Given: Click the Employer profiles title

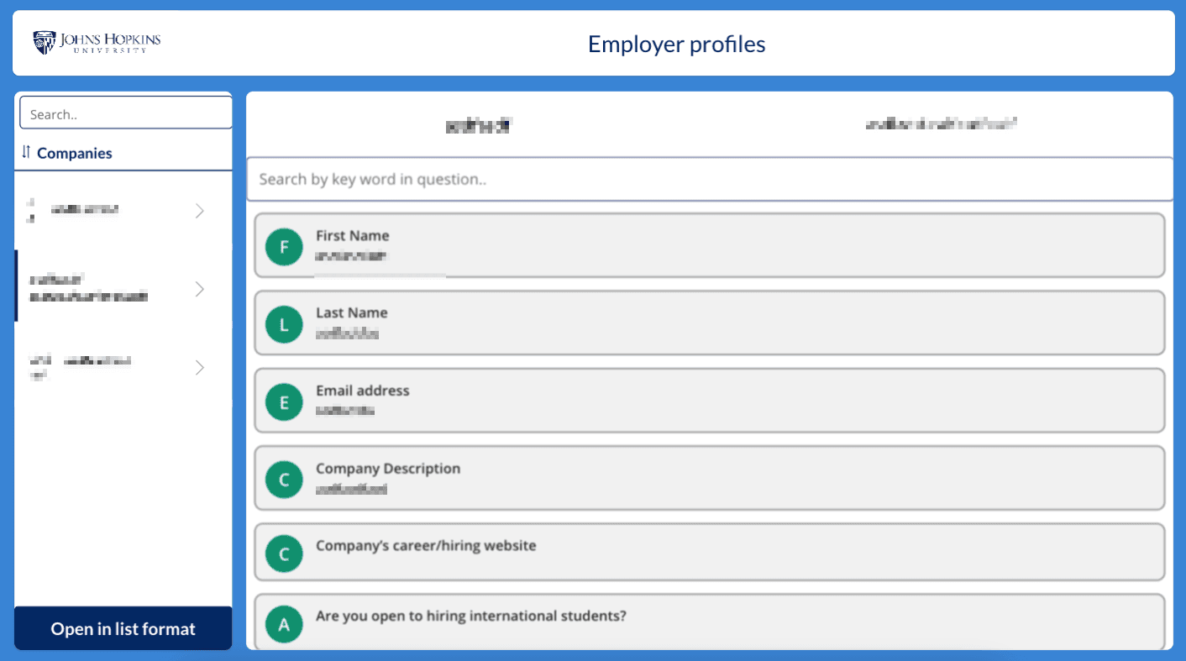Looking at the screenshot, I should pos(677,44).
